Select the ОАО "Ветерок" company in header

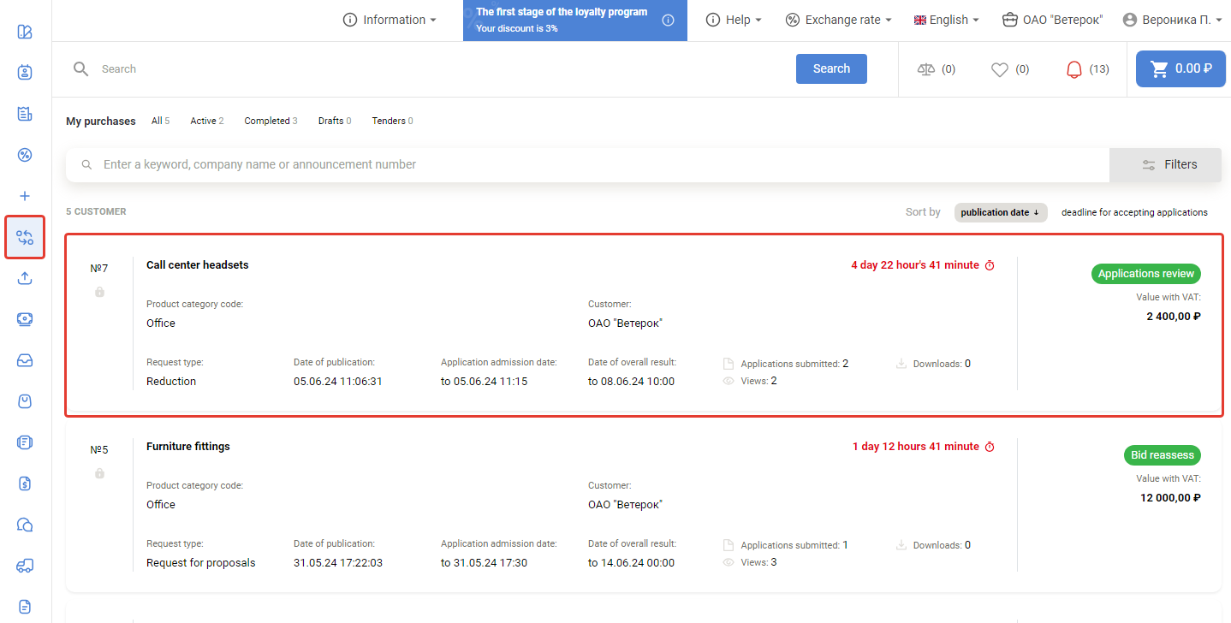[x=1053, y=20]
